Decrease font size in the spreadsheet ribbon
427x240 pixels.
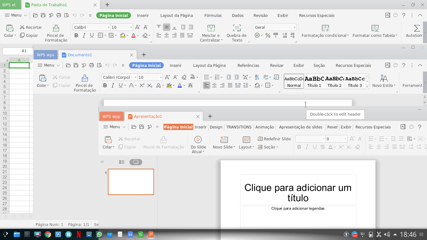click(x=146, y=27)
